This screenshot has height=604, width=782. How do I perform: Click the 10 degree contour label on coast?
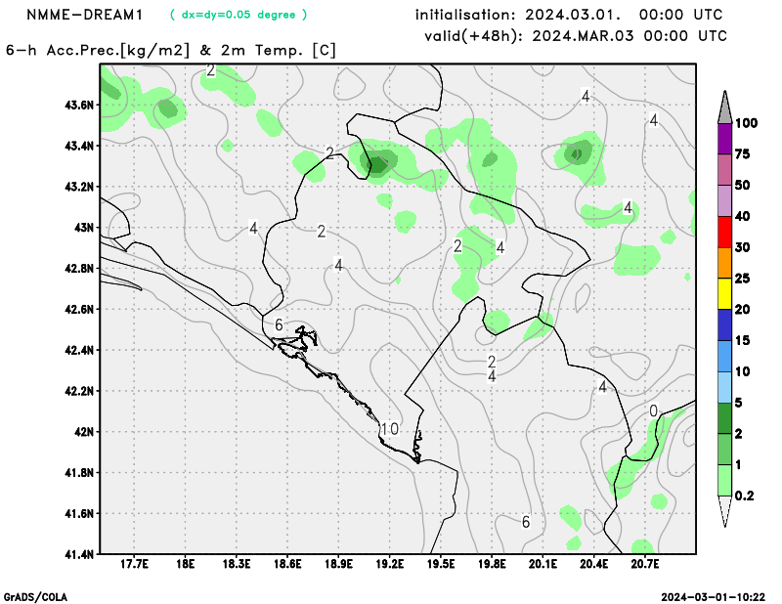click(389, 429)
